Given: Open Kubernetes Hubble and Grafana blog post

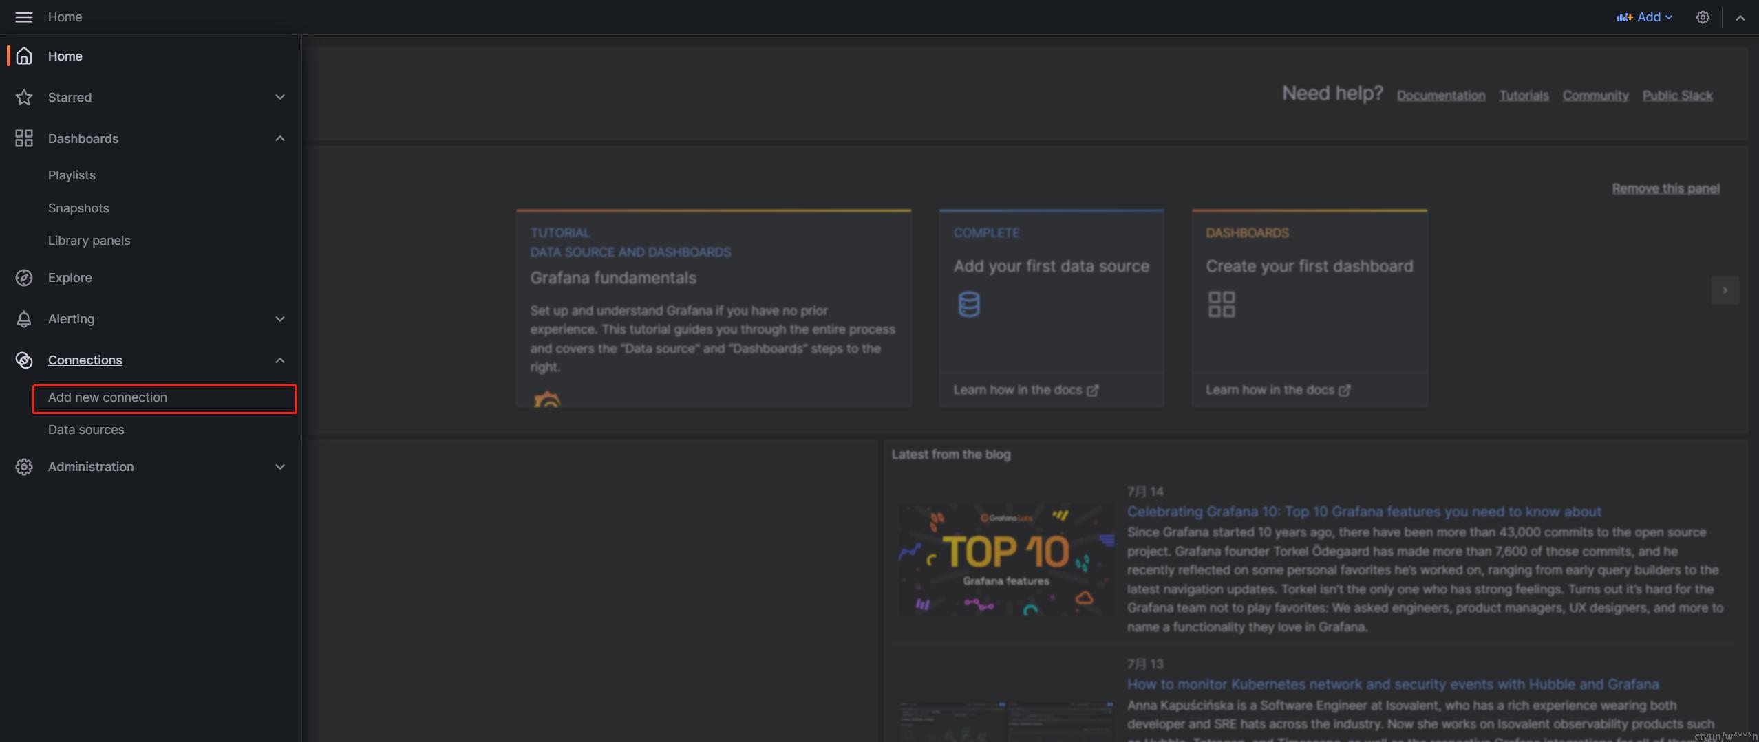Looking at the screenshot, I should (x=1393, y=684).
